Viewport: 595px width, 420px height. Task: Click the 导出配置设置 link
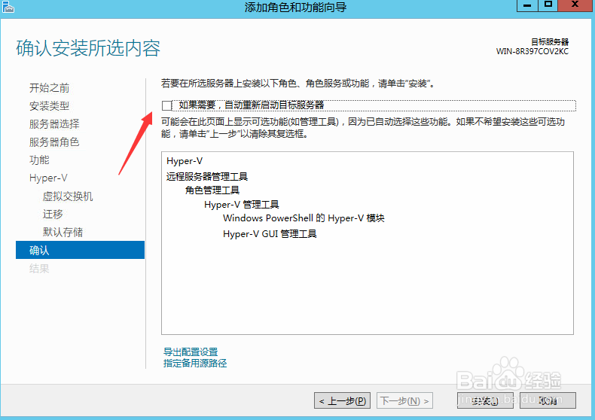(x=191, y=352)
